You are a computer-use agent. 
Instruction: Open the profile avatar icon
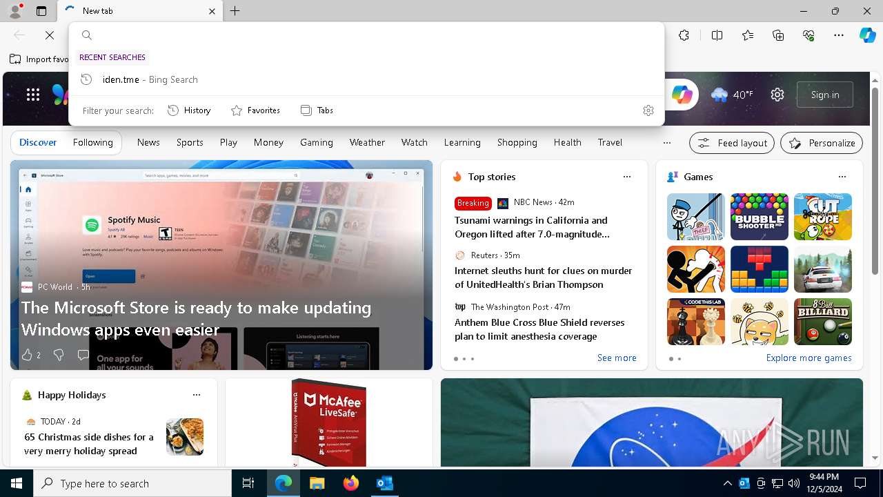15,11
